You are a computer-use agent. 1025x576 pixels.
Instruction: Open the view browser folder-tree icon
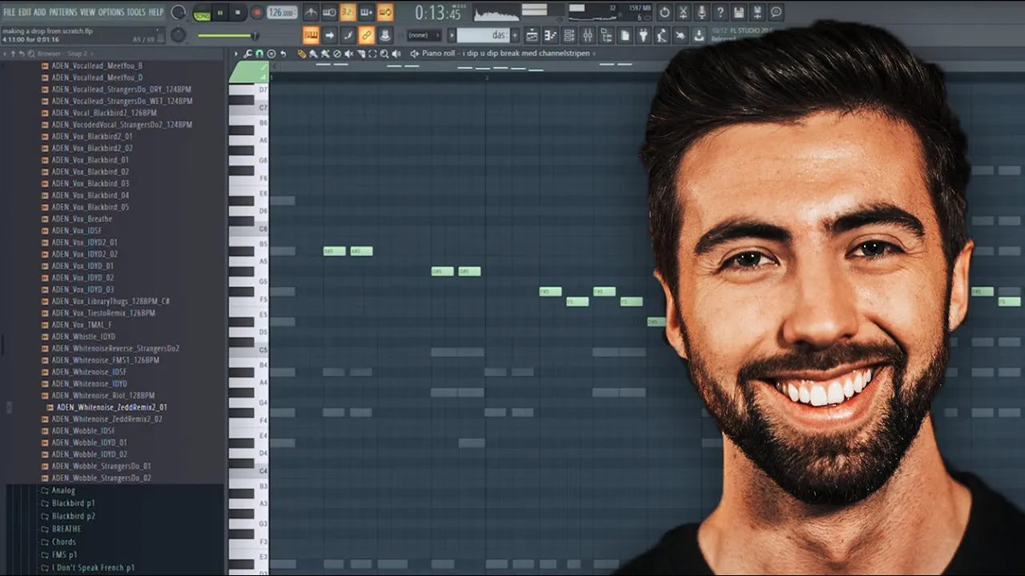606,35
